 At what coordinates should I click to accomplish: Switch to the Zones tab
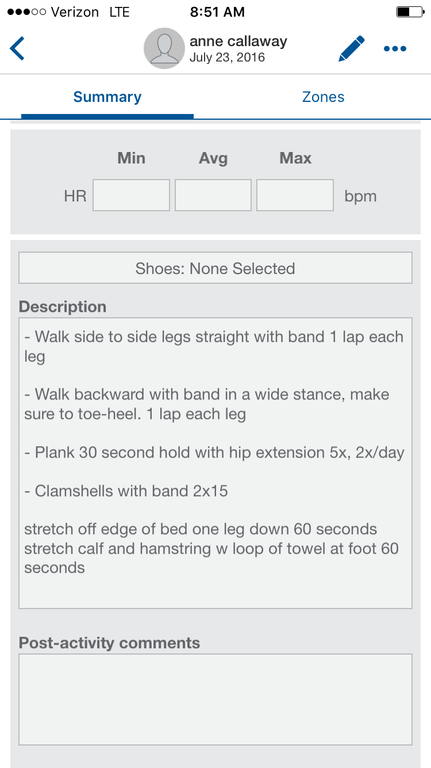[323, 97]
